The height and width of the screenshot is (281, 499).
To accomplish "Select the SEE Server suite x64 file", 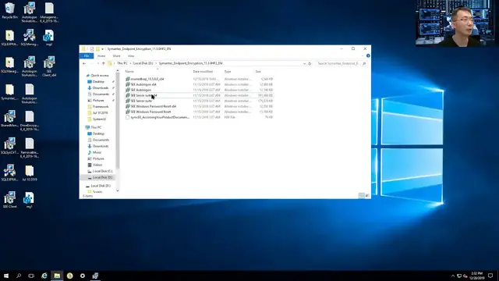I will point(200,95).
